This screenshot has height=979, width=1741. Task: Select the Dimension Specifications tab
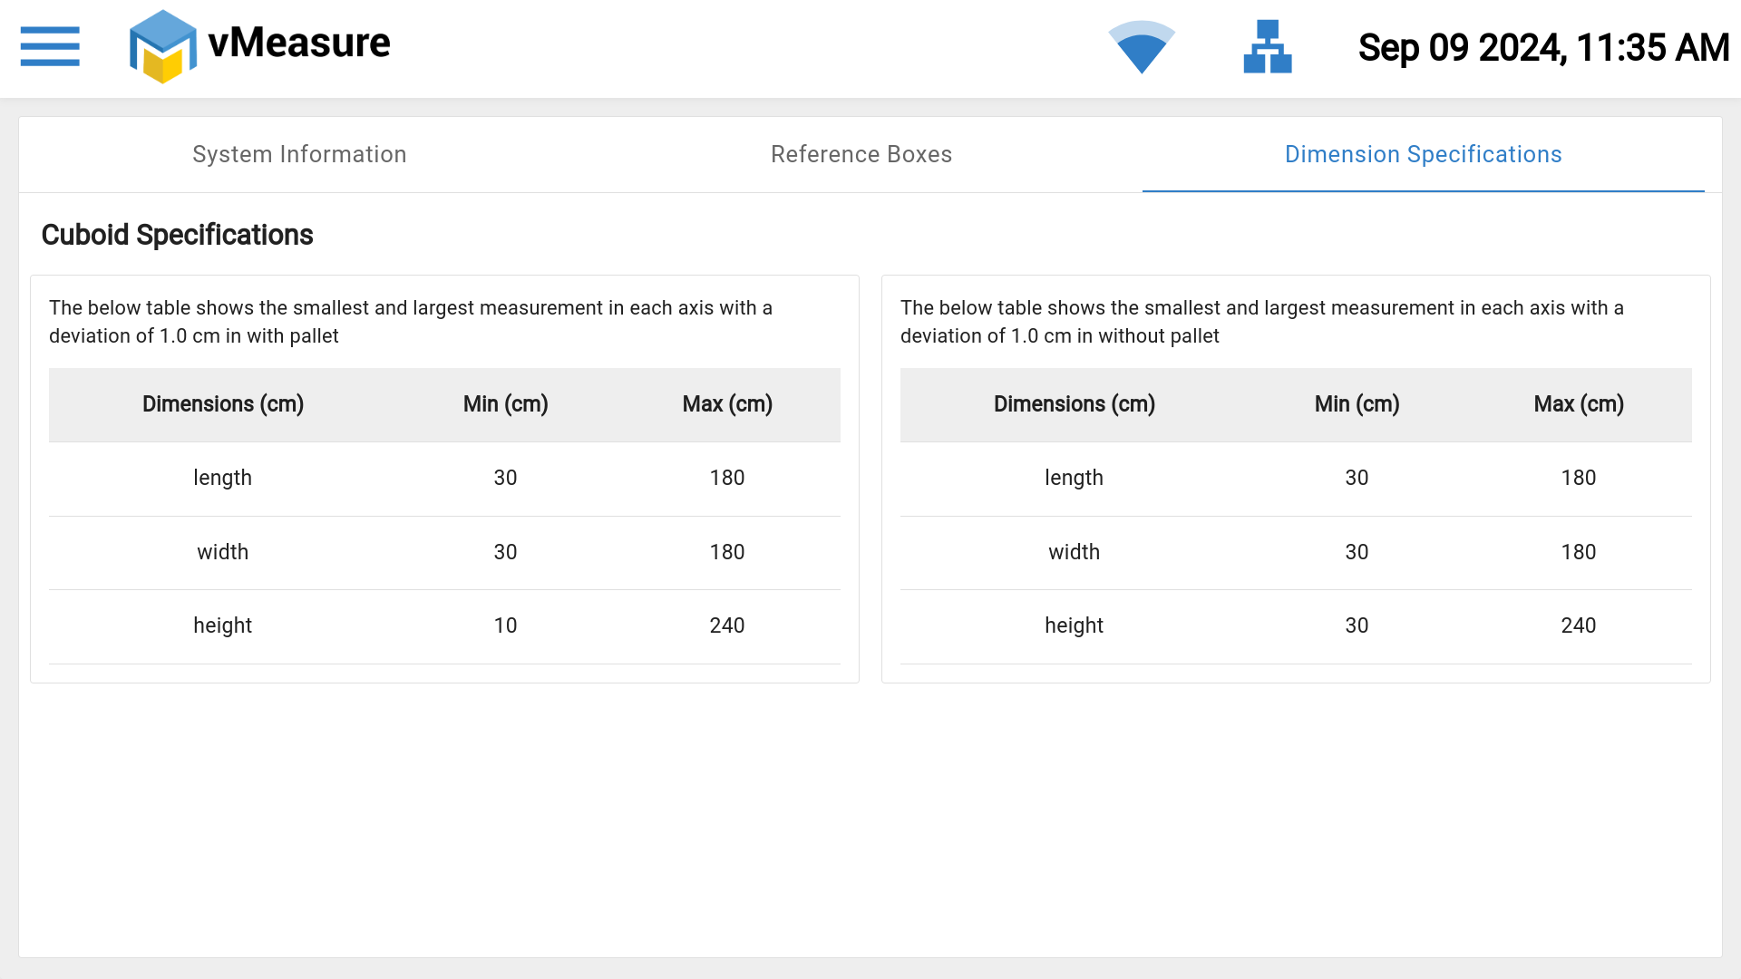pos(1423,154)
